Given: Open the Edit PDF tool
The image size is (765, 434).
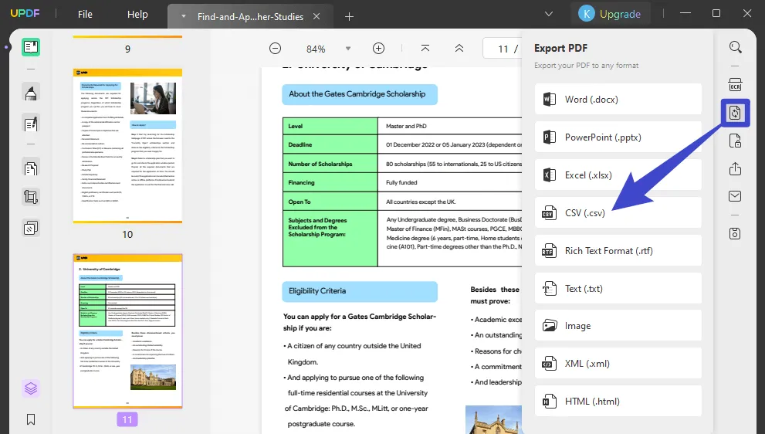Looking at the screenshot, I should [31, 124].
